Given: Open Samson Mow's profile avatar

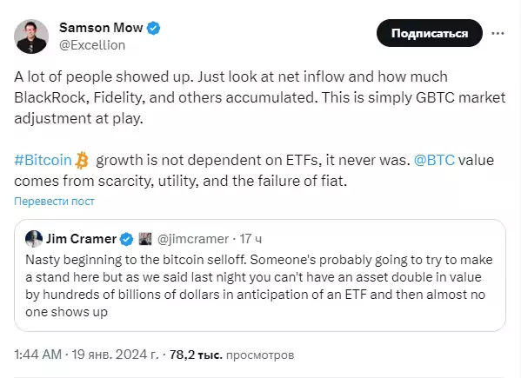Looking at the screenshot, I should coord(31,36).
